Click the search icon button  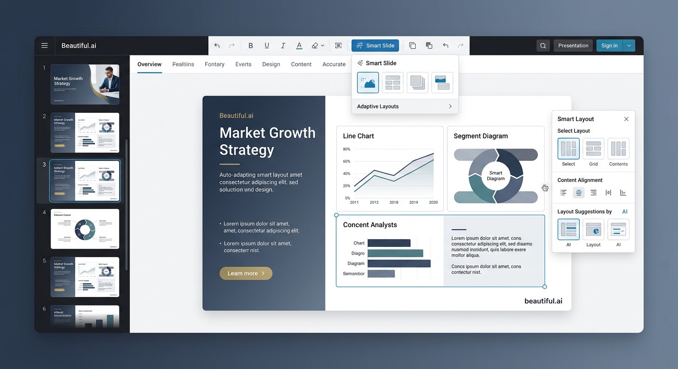click(x=543, y=46)
